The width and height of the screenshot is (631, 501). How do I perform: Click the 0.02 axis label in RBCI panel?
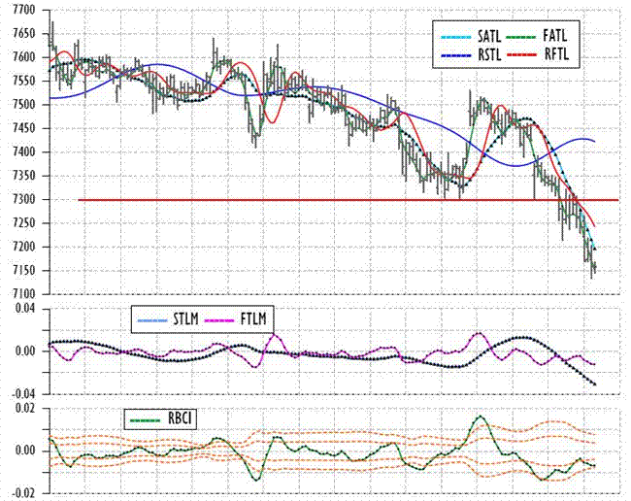click(x=25, y=409)
